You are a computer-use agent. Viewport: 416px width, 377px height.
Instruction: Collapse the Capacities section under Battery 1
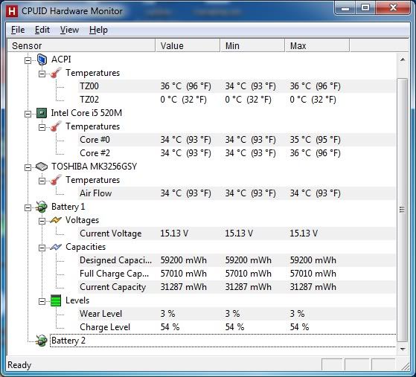pos(42,248)
